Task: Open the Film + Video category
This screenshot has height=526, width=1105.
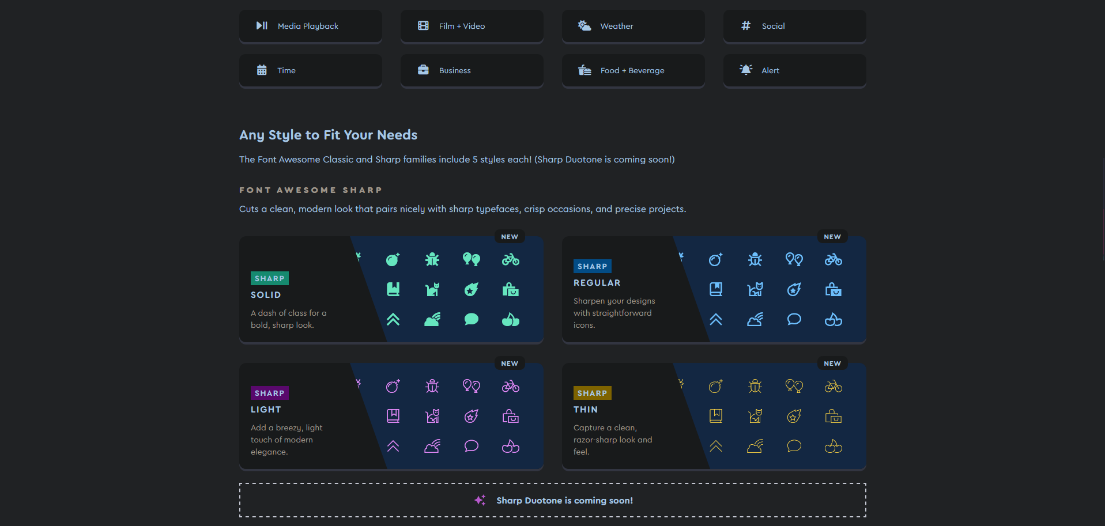Action: click(472, 26)
